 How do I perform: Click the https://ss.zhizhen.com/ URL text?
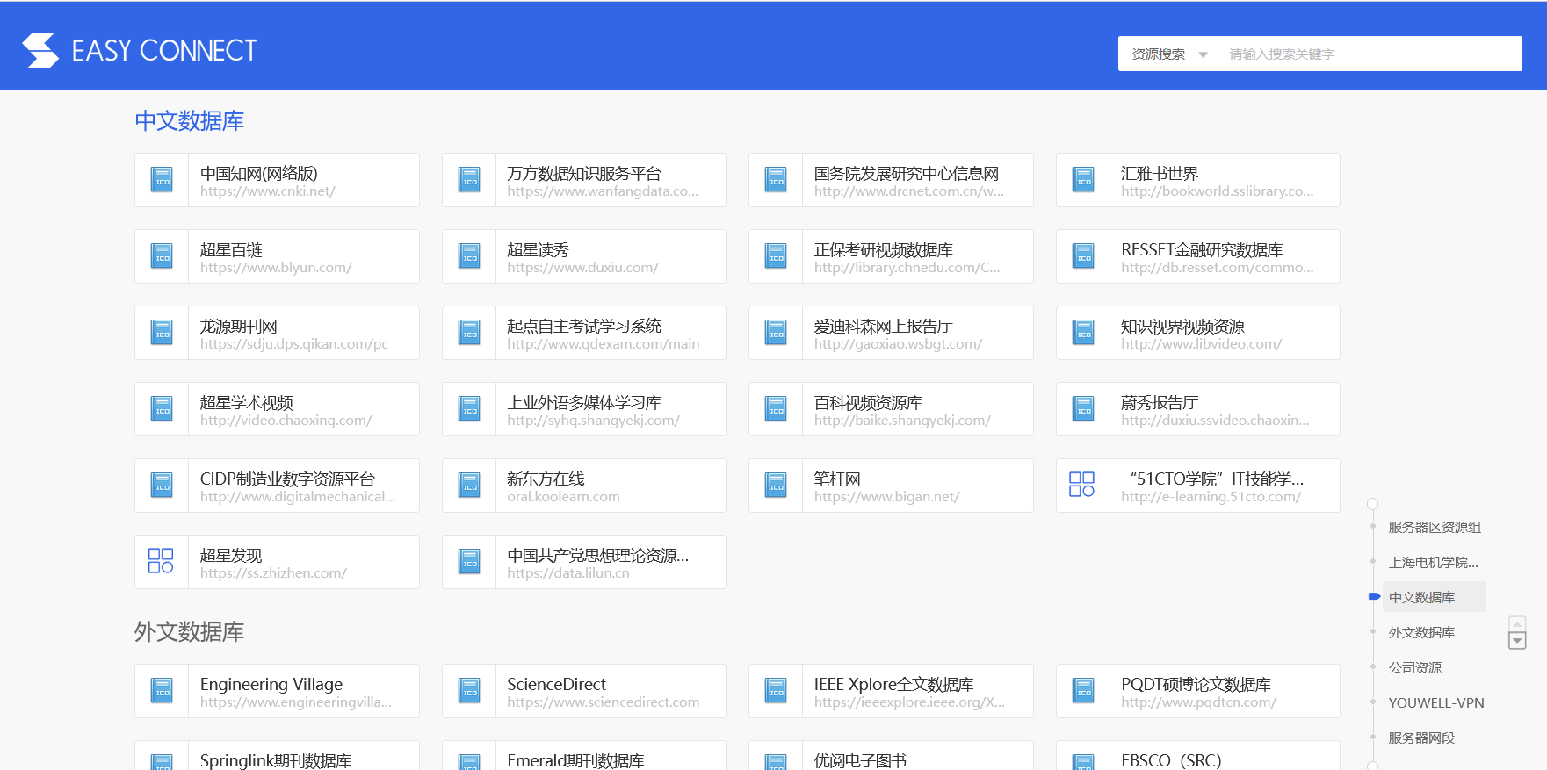pos(273,573)
